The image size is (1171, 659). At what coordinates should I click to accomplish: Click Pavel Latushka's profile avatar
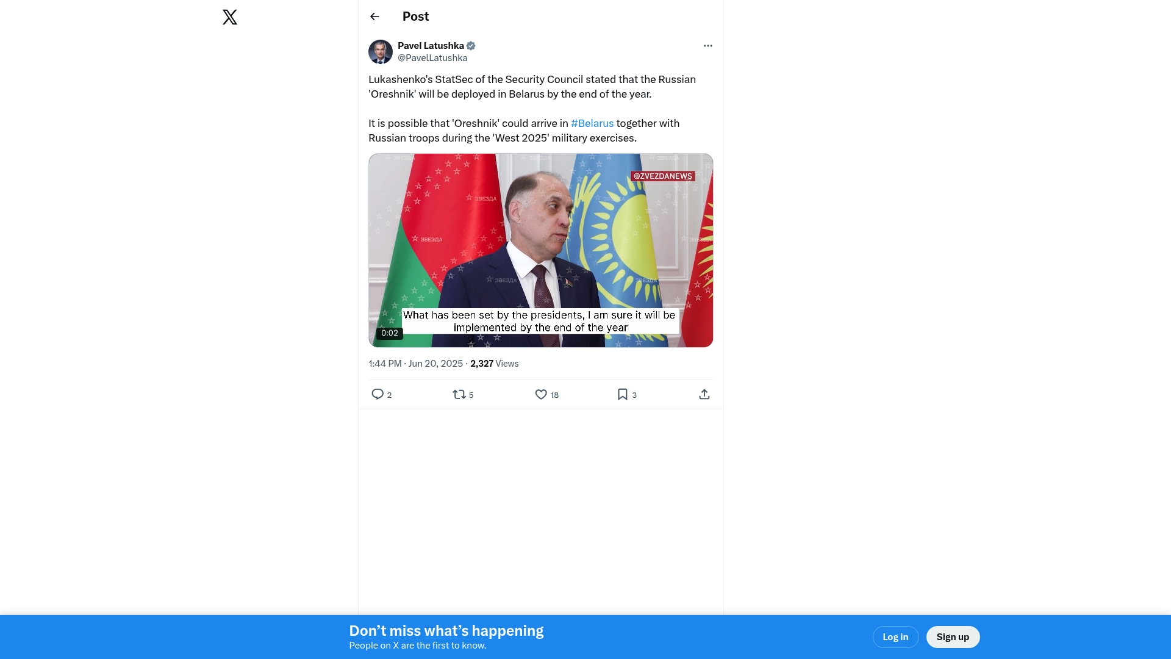point(381,52)
